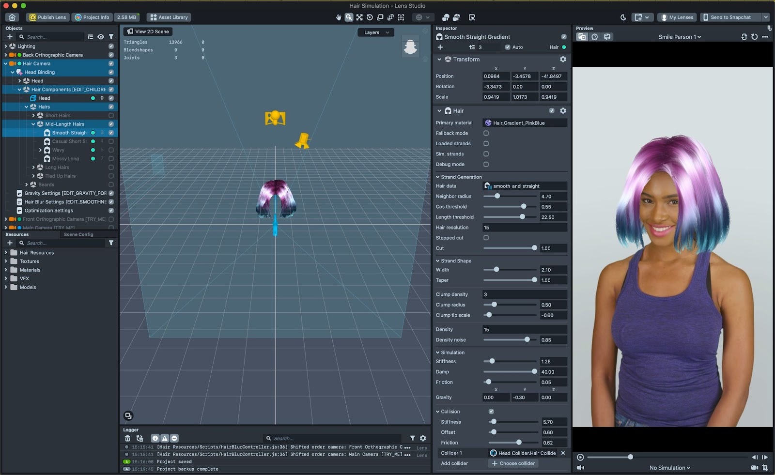This screenshot has width=775, height=475.
Task: Remove Collider 1 with the X icon
Action: (563, 453)
